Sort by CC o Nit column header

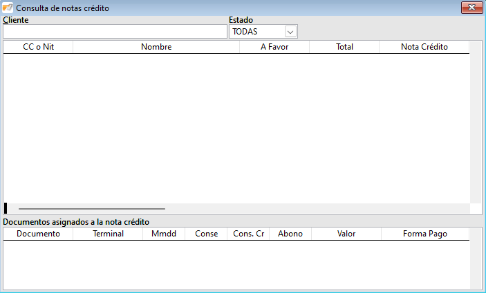point(38,47)
